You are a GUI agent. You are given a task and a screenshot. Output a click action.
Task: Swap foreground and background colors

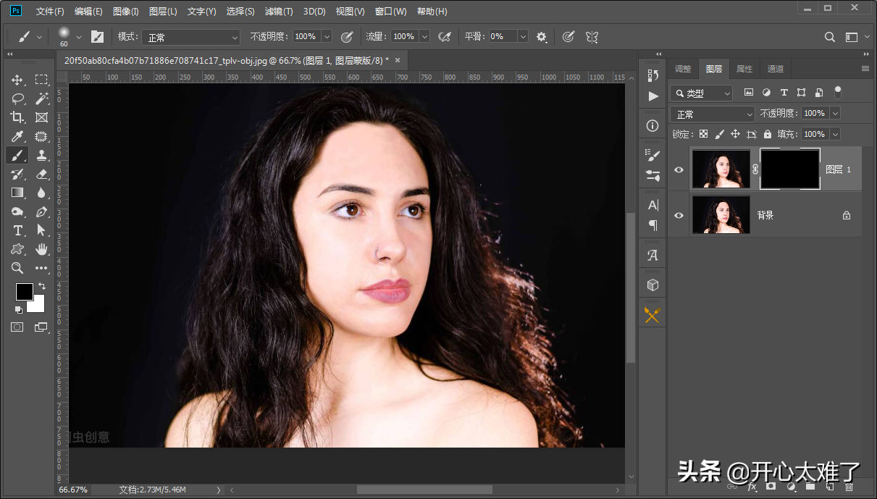[x=42, y=287]
